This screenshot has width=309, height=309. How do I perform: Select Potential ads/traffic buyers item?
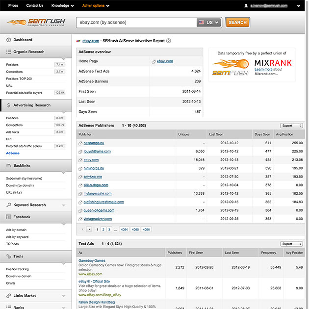pyautogui.click(x=24, y=93)
